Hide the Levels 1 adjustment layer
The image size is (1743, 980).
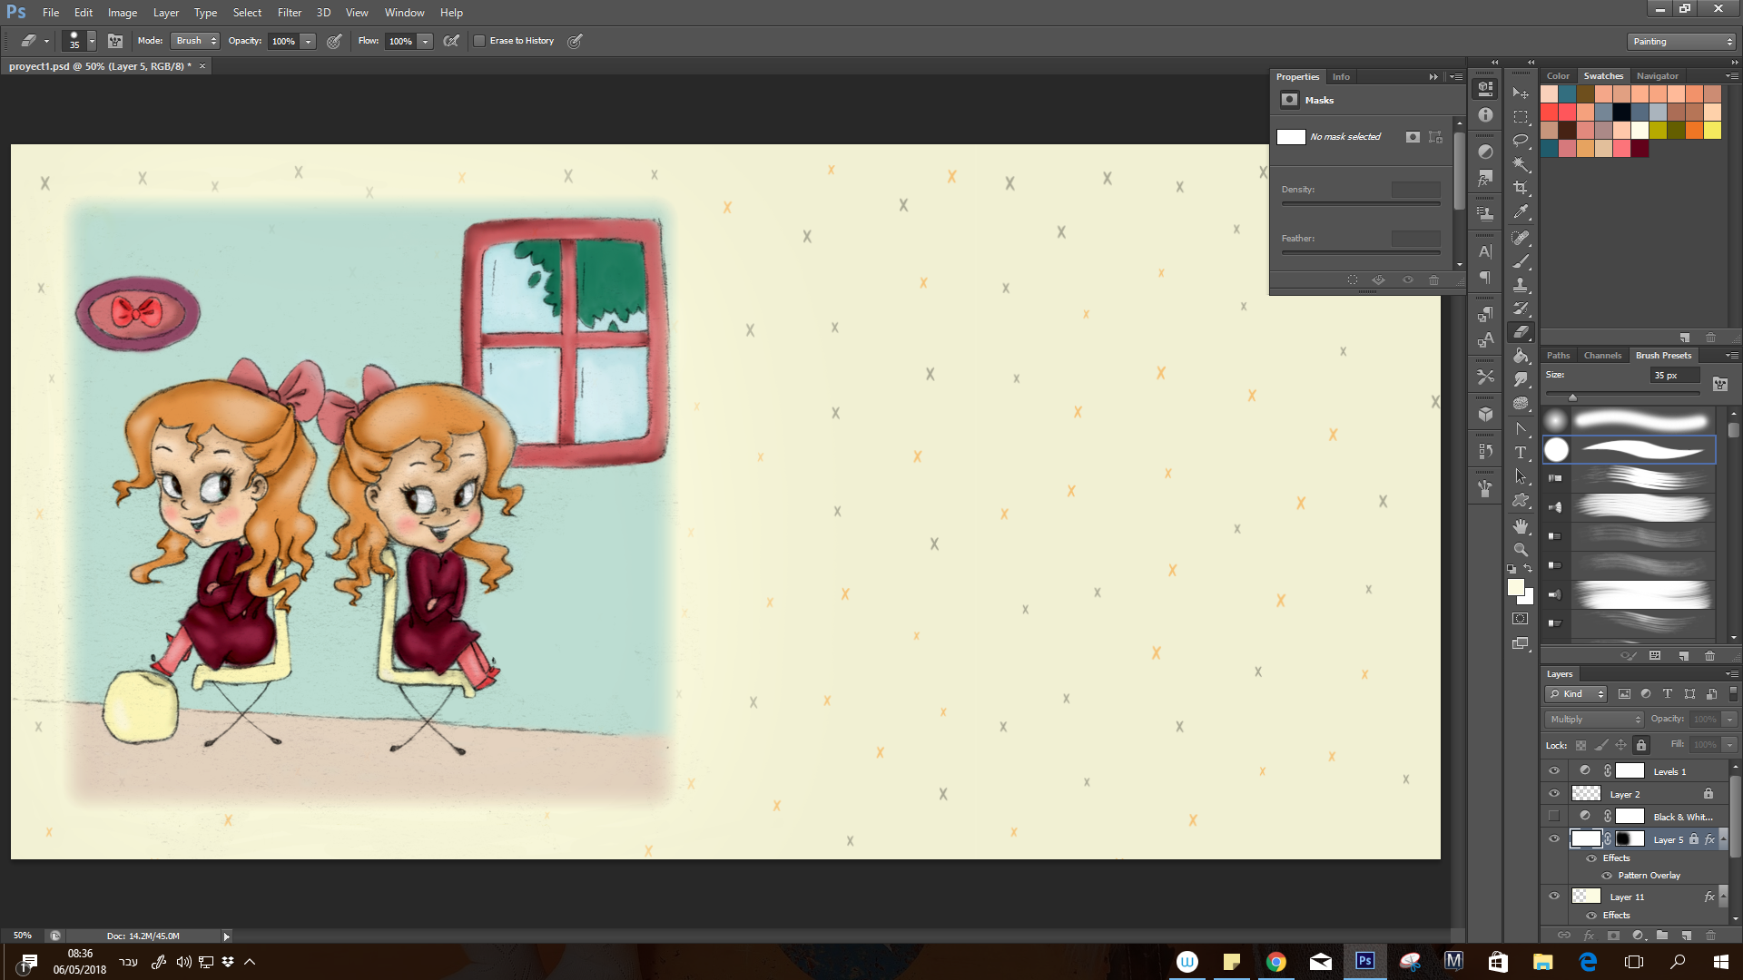tap(1554, 770)
